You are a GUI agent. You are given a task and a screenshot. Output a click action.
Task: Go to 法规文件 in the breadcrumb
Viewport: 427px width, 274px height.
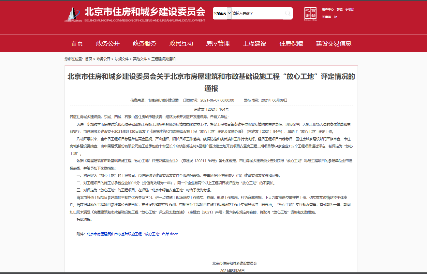[122, 59]
